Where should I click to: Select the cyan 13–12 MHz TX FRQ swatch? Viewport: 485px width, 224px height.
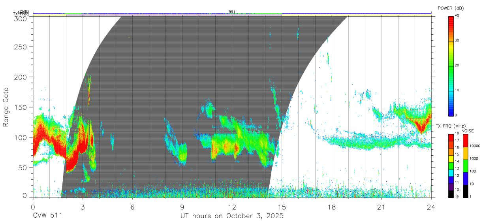(x=451, y=173)
